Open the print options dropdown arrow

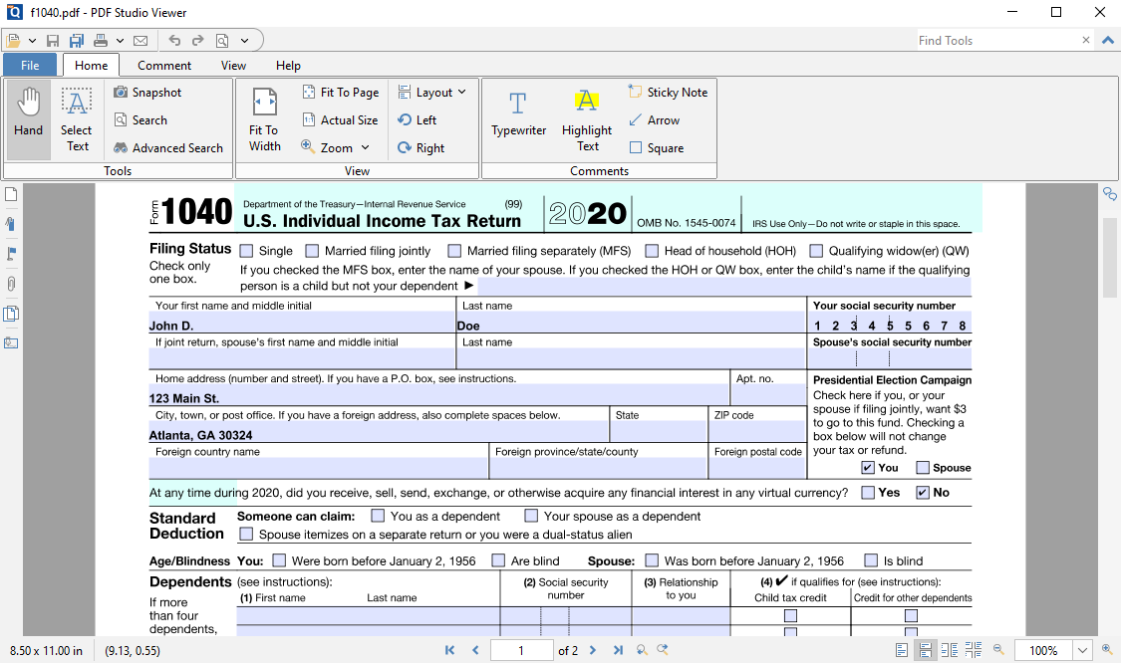(x=121, y=41)
